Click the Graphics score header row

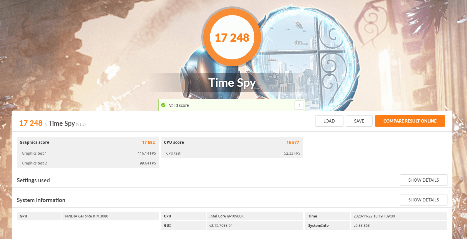[x=88, y=142]
